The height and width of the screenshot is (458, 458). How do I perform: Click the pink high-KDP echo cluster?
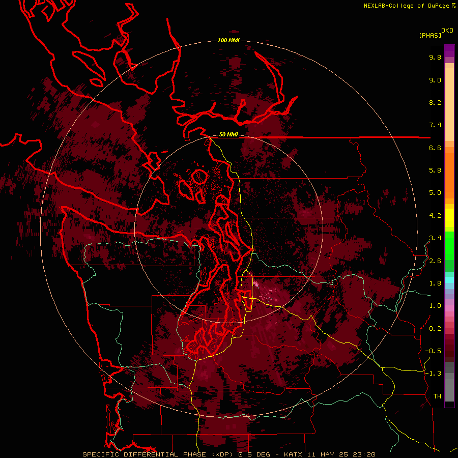pyautogui.click(x=256, y=284)
